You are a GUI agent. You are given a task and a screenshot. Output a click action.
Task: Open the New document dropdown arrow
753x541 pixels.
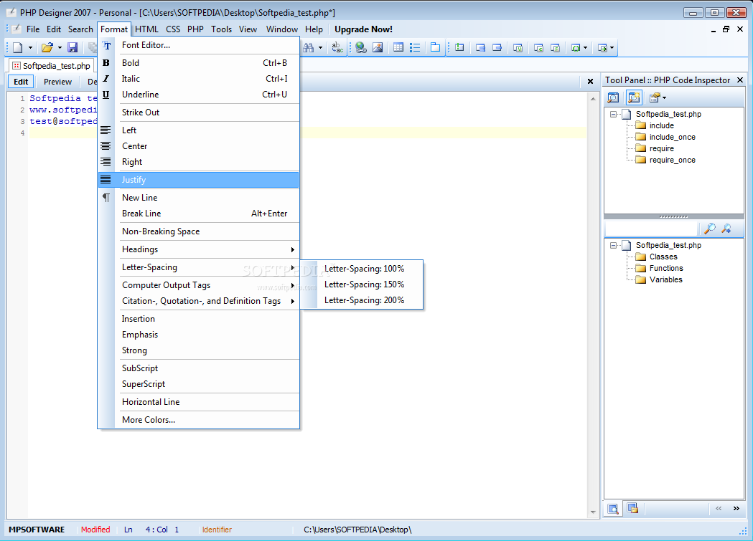point(30,47)
